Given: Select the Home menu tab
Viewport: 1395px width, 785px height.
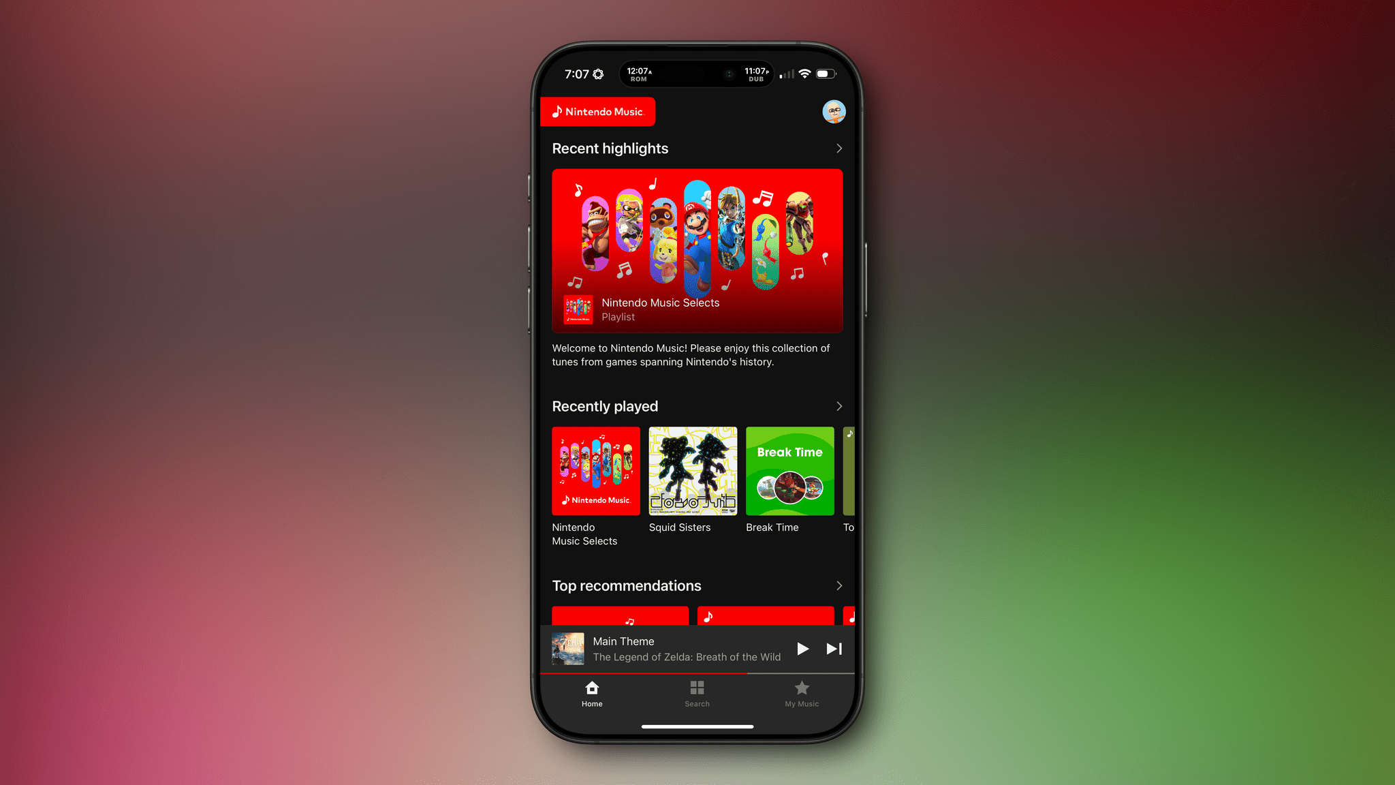Looking at the screenshot, I should pyautogui.click(x=591, y=694).
